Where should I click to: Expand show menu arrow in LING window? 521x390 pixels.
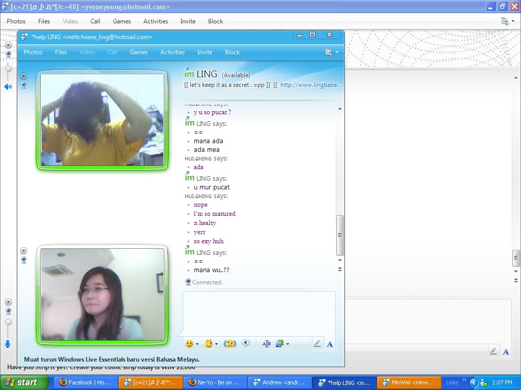(x=337, y=52)
